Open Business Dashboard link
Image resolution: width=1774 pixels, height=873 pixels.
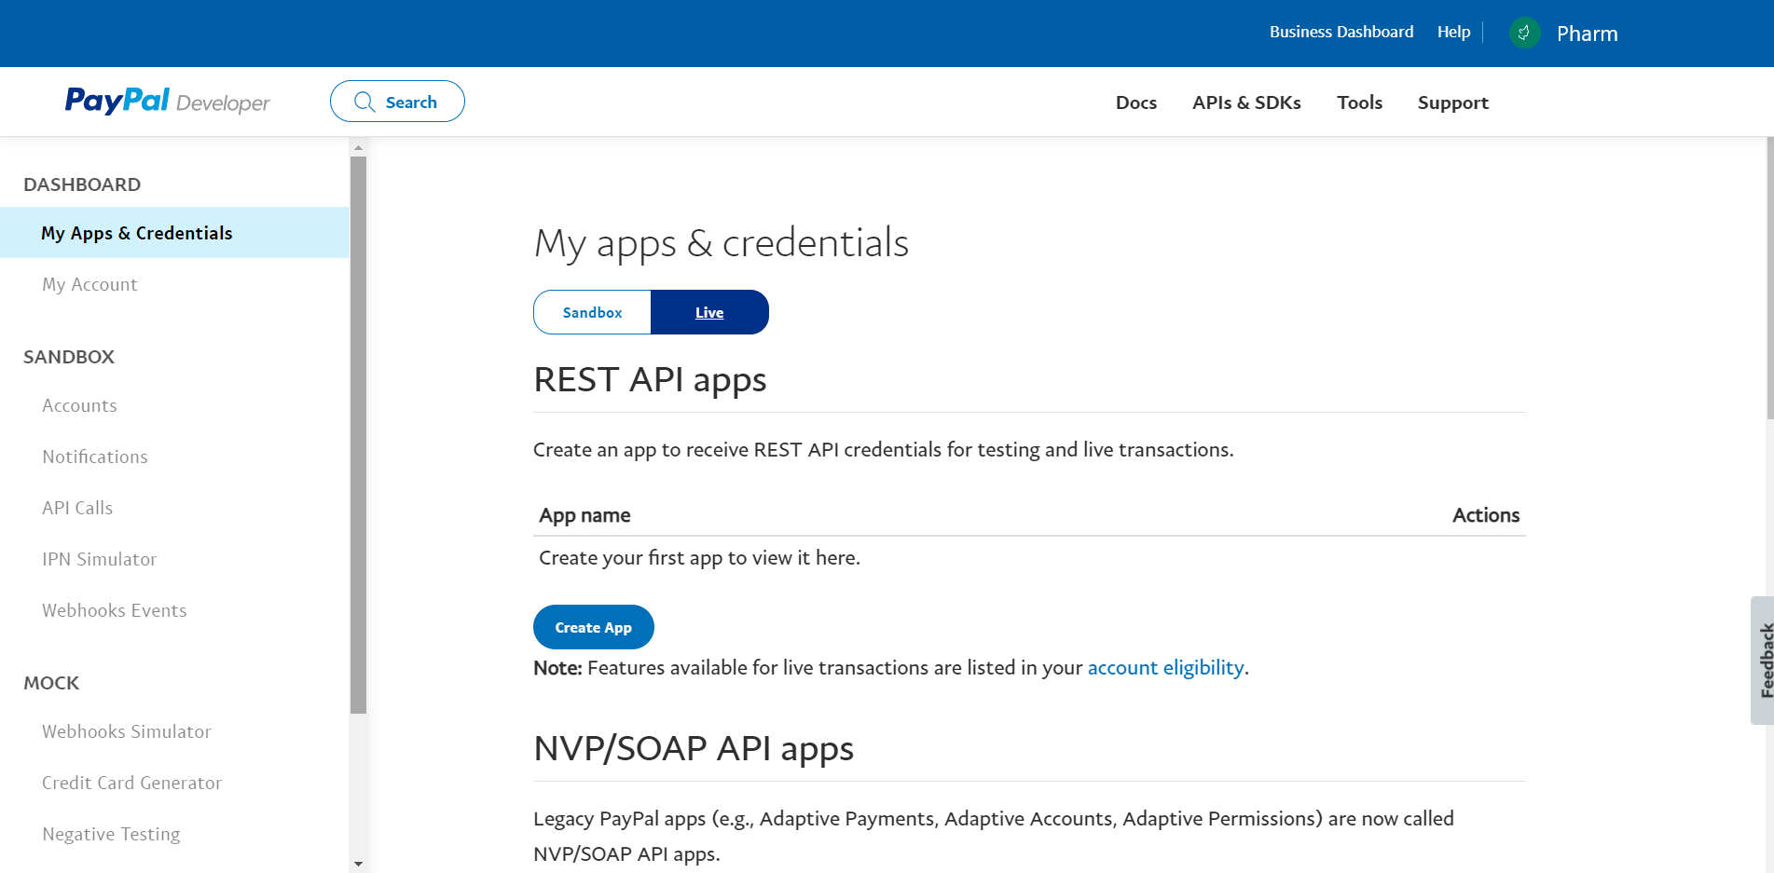[x=1341, y=32]
